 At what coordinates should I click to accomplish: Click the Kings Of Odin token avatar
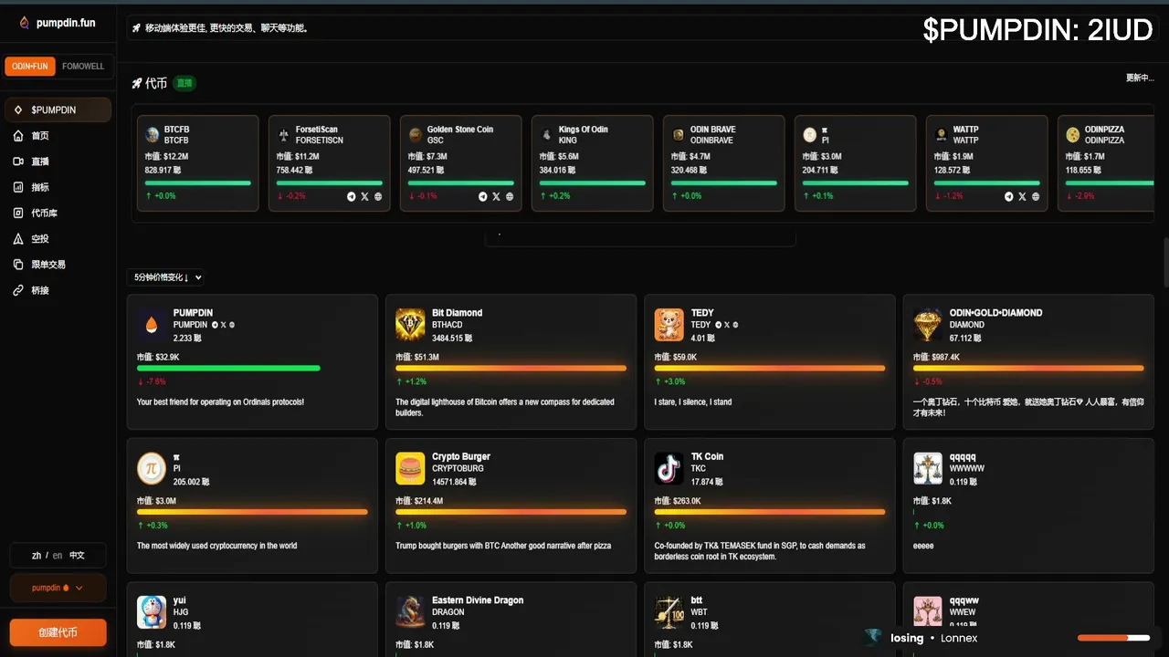tap(547, 135)
